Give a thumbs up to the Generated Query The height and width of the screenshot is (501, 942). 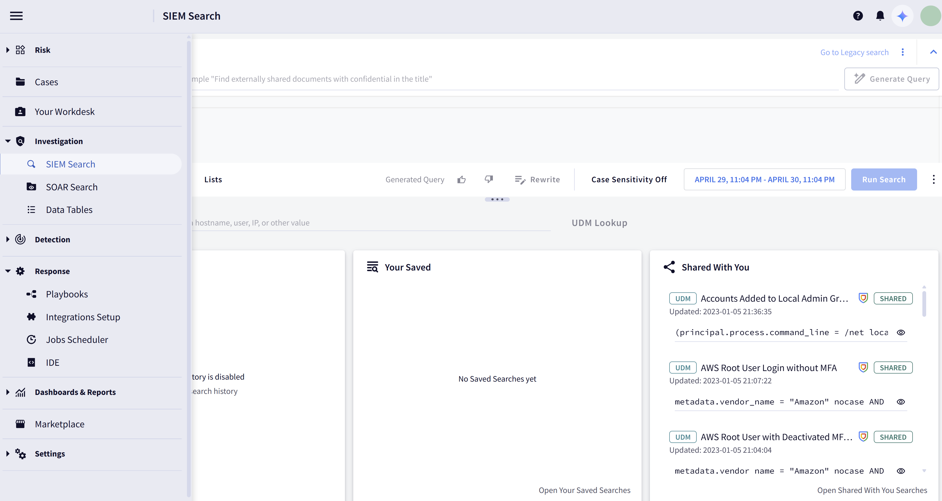tap(461, 179)
